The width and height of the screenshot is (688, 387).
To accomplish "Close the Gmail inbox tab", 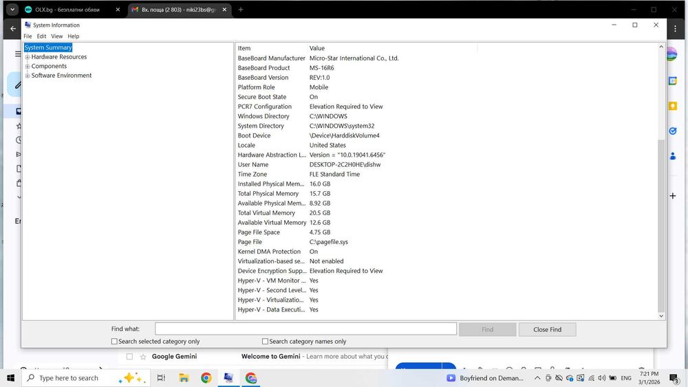I will point(224,9).
